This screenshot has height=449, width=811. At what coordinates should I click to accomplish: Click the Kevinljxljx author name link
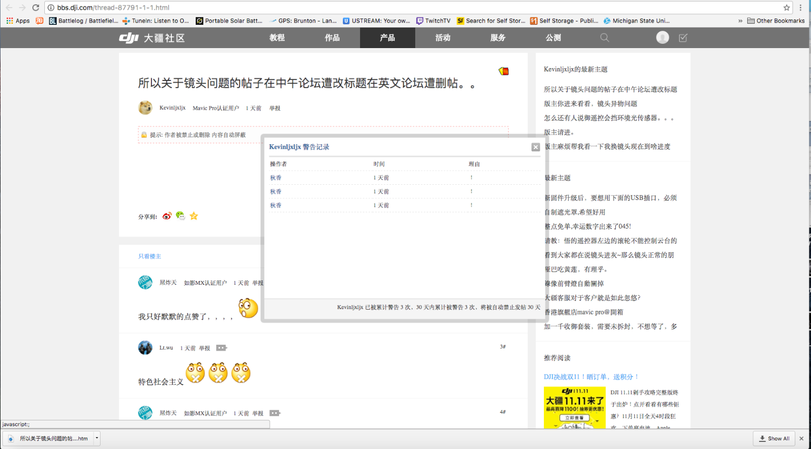172,108
